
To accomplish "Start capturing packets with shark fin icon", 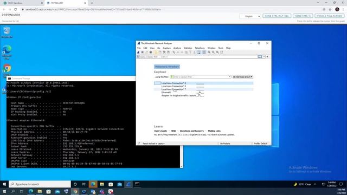I will [x=138, y=52].
